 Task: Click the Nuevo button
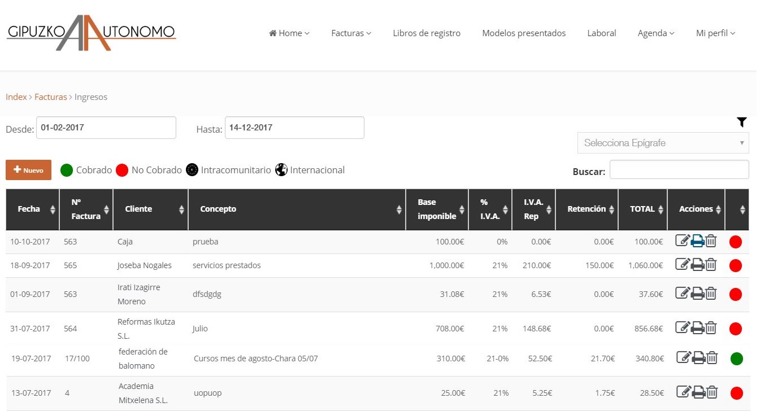click(28, 170)
